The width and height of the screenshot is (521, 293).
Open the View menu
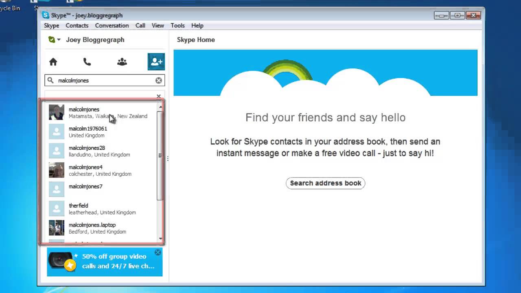[158, 26]
